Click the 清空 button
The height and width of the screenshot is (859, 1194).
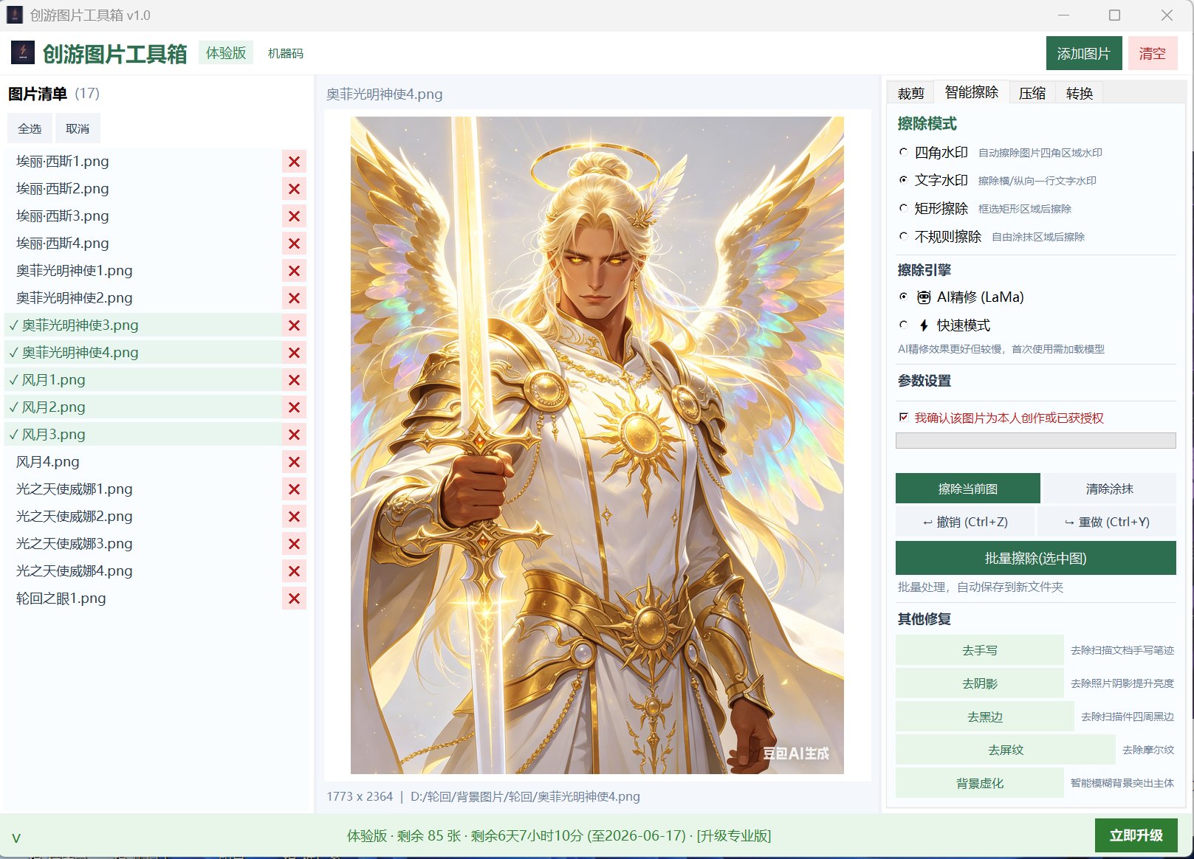coord(1152,53)
